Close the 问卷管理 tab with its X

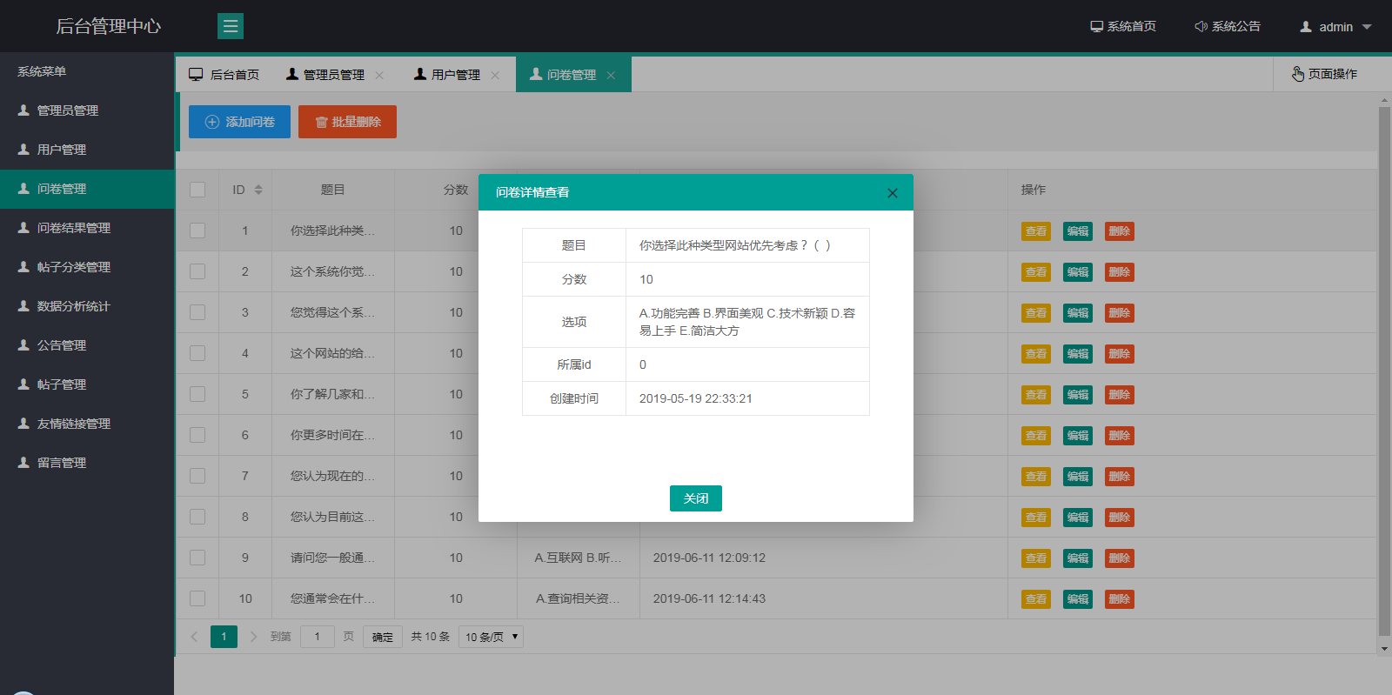click(611, 75)
